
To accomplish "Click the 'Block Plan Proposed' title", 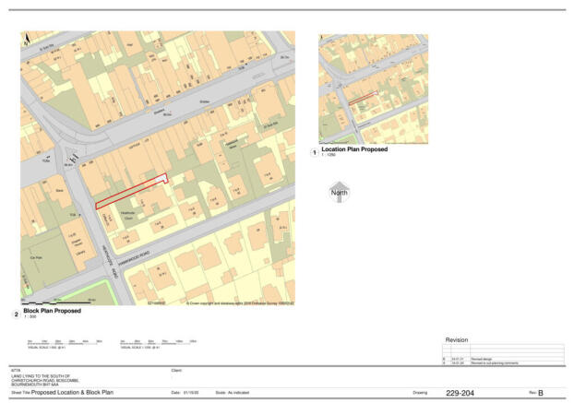I will [x=53, y=311].
